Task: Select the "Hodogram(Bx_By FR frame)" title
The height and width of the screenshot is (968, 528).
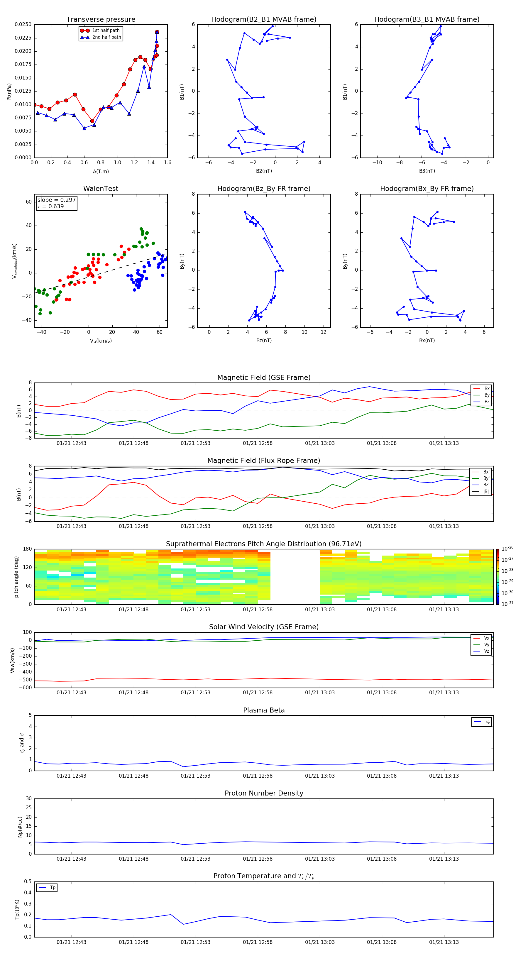Action: [427, 189]
